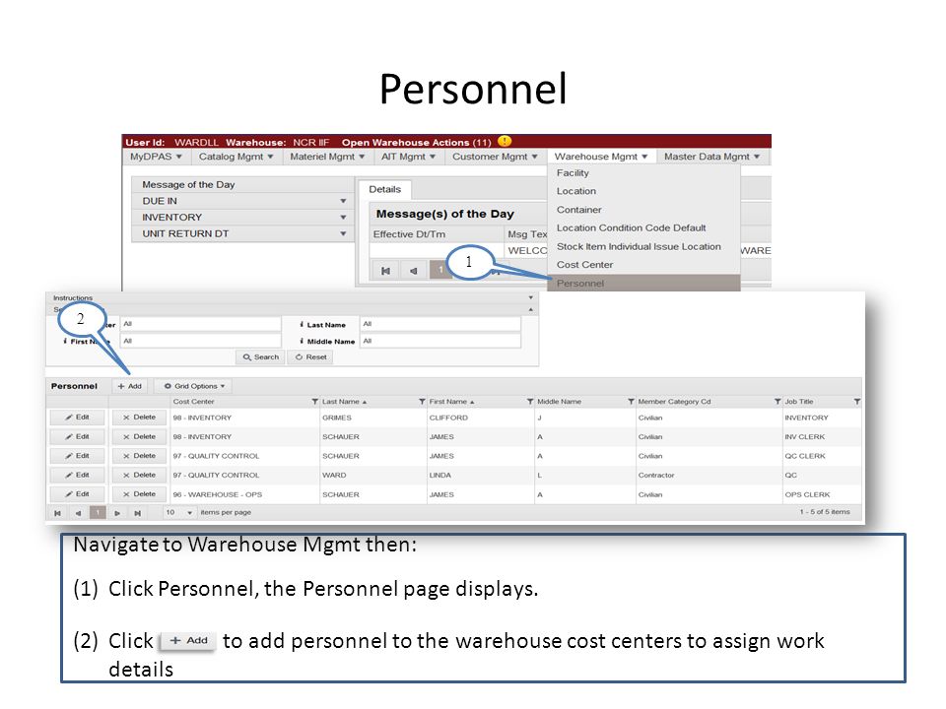
Task: Switch to the Details tab
Action: click(x=385, y=189)
